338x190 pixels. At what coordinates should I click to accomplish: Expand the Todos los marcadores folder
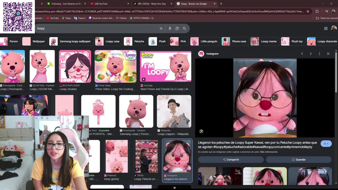click(327, 18)
